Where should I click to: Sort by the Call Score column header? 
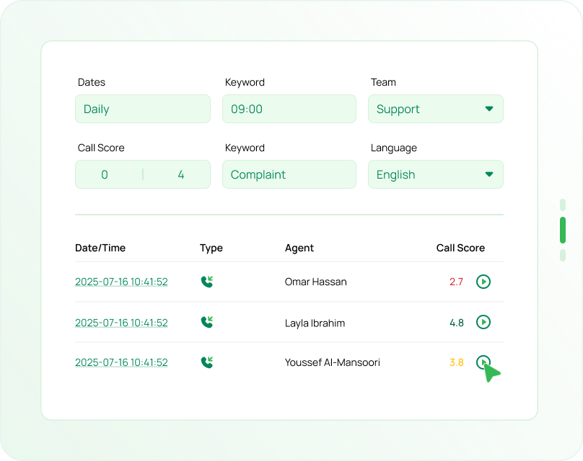tap(460, 248)
